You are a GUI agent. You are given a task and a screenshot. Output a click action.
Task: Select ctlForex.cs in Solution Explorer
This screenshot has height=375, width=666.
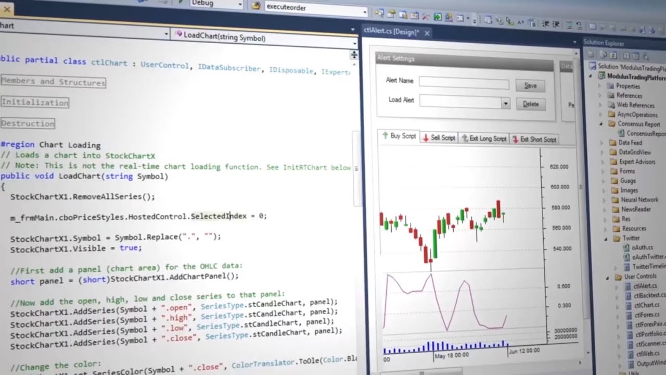point(647,315)
